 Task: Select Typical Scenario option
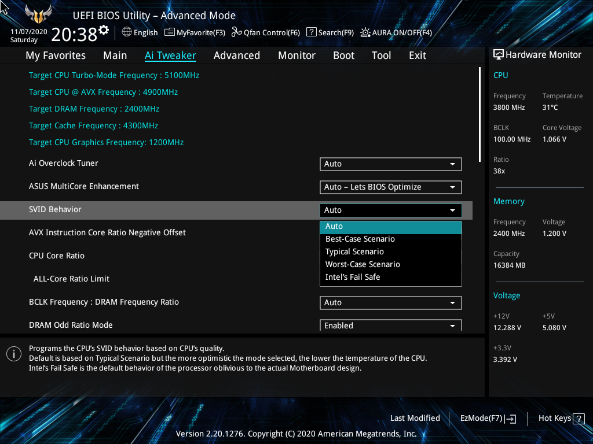[391, 252]
